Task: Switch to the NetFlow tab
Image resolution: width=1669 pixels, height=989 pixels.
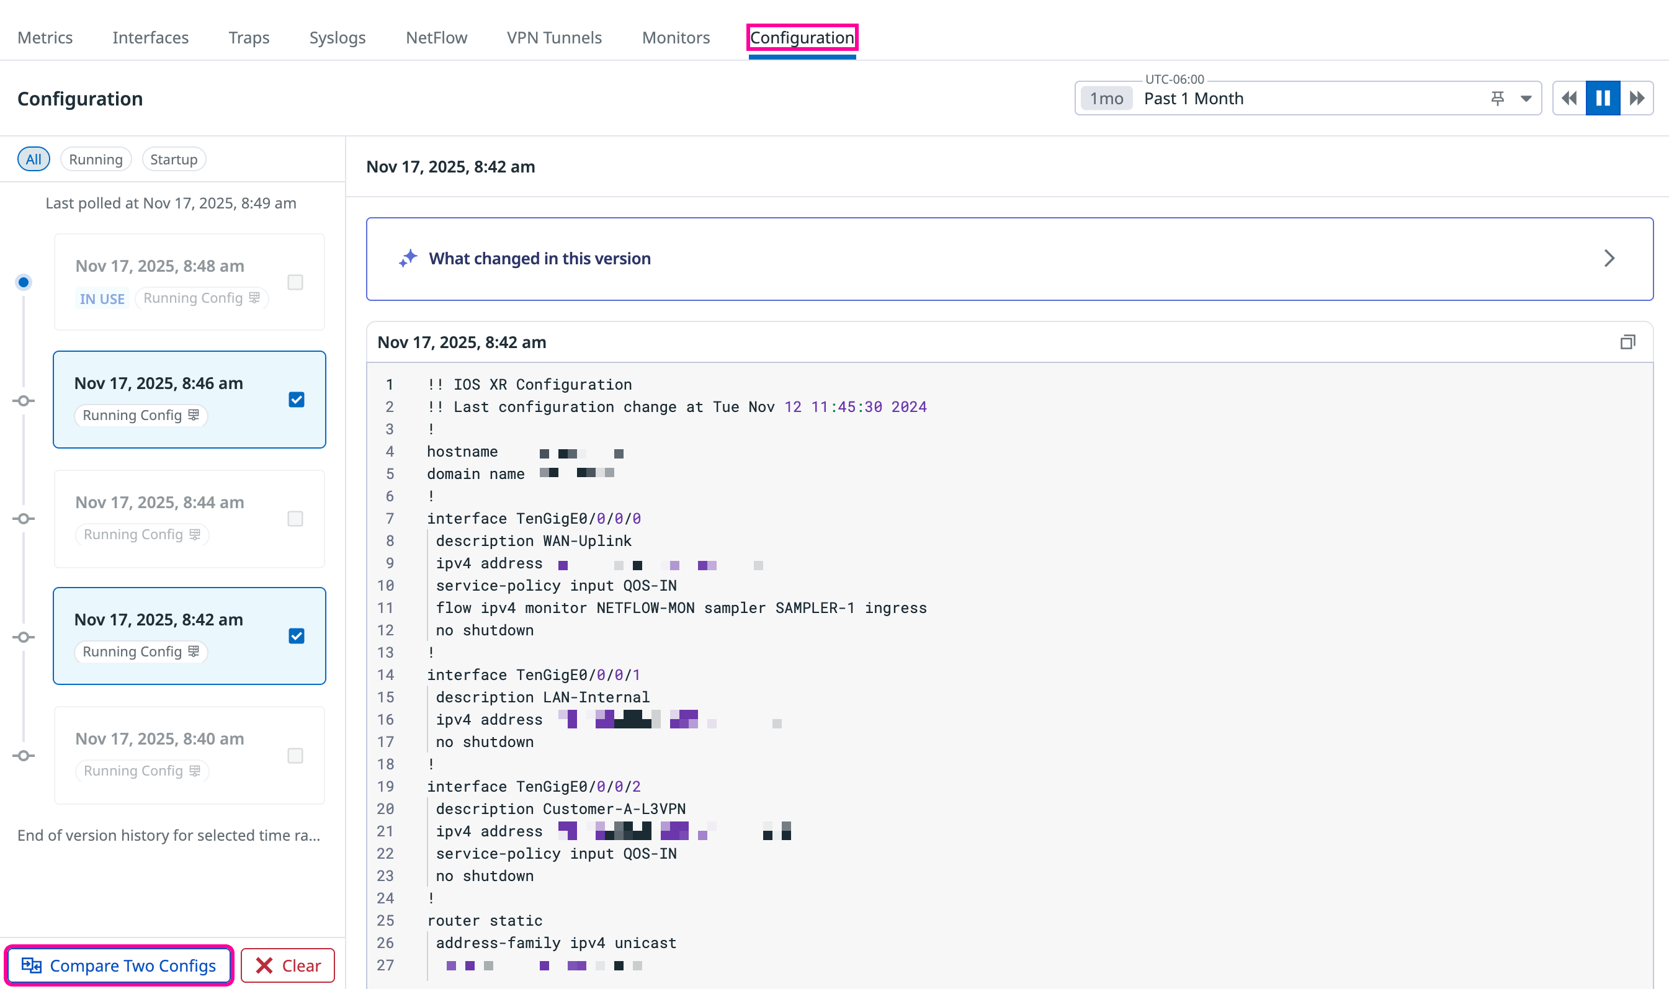Action: tap(436, 37)
